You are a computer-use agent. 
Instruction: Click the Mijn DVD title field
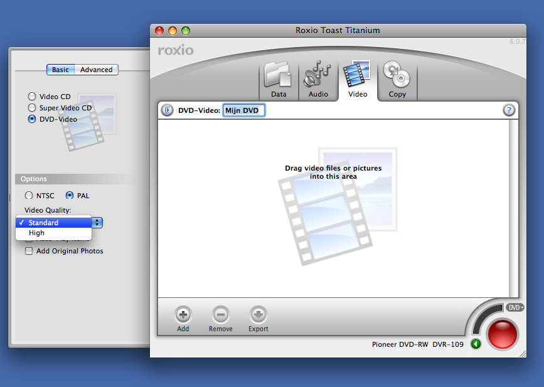(x=244, y=110)
